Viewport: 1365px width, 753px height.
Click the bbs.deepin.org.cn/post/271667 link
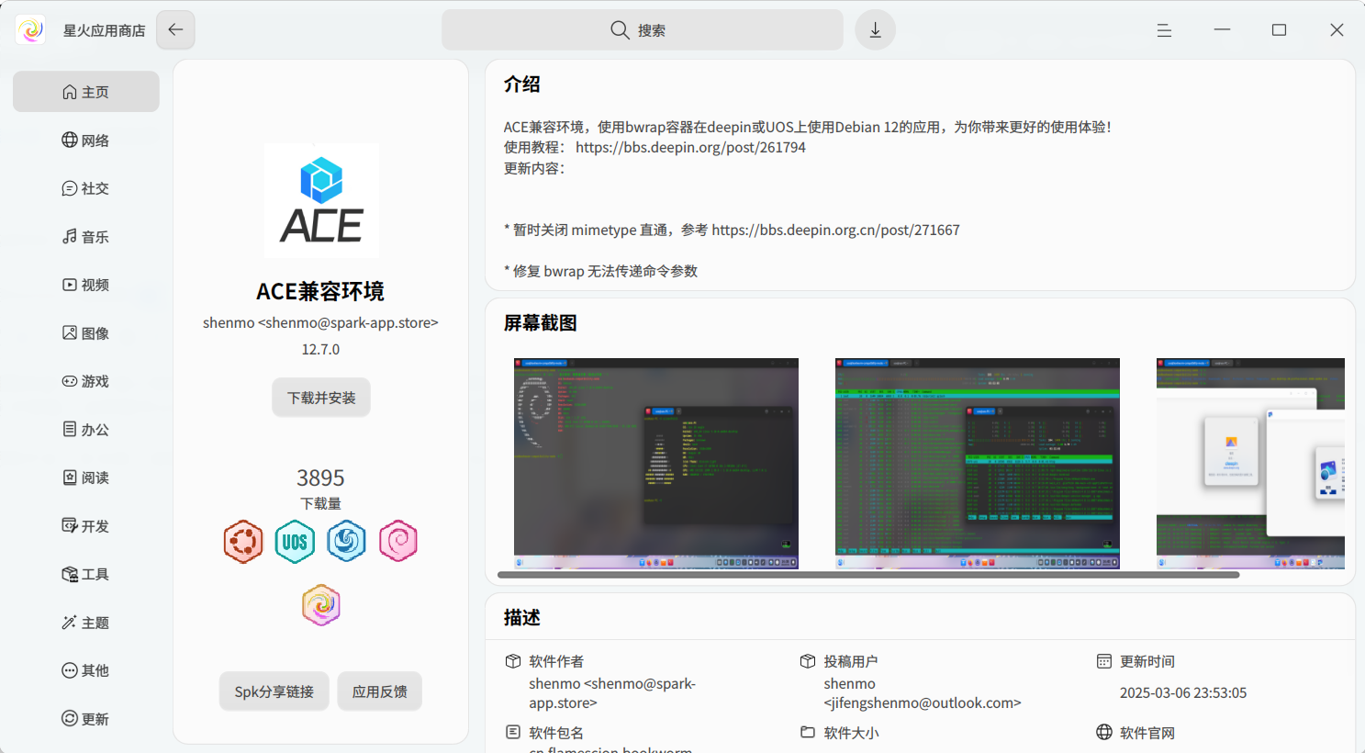[835, 230]
